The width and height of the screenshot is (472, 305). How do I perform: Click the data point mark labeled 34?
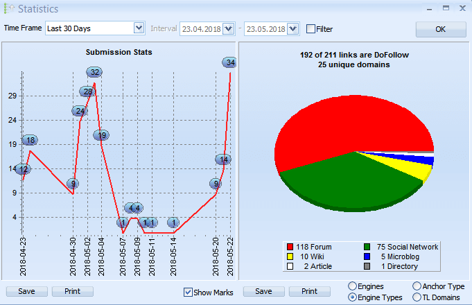[230, 63]
